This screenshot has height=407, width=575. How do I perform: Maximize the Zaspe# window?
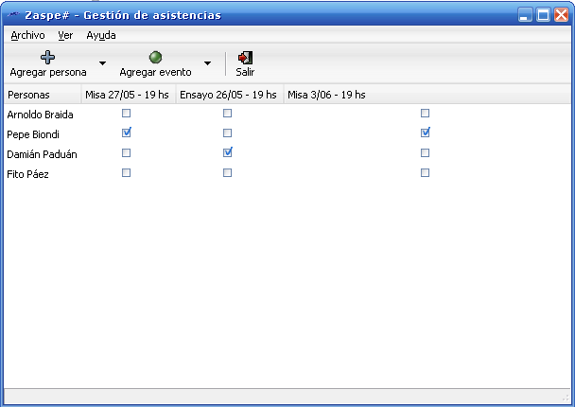click(x=543, y=15)
